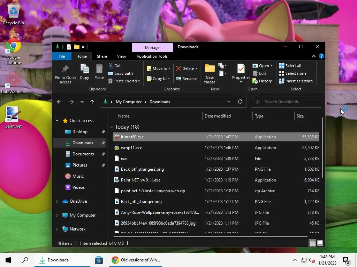The image size is (357, 267).
Task: Collapse the ribbon with chevron
Action: click(314, 56)
